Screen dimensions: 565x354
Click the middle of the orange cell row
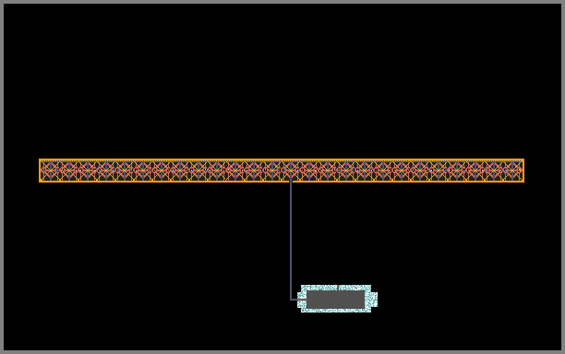(282, 171)
